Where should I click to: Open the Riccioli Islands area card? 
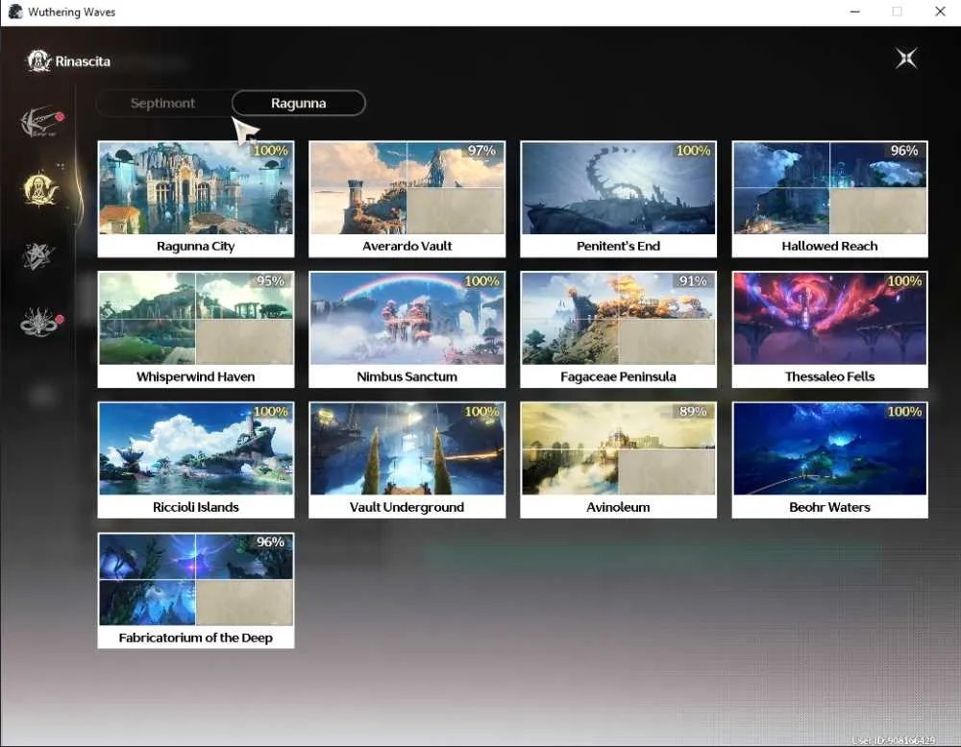[x=196, y=460]
